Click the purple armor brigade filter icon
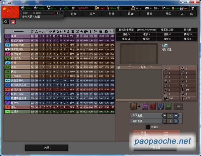 pyautogui.click(x=145, y=106)
